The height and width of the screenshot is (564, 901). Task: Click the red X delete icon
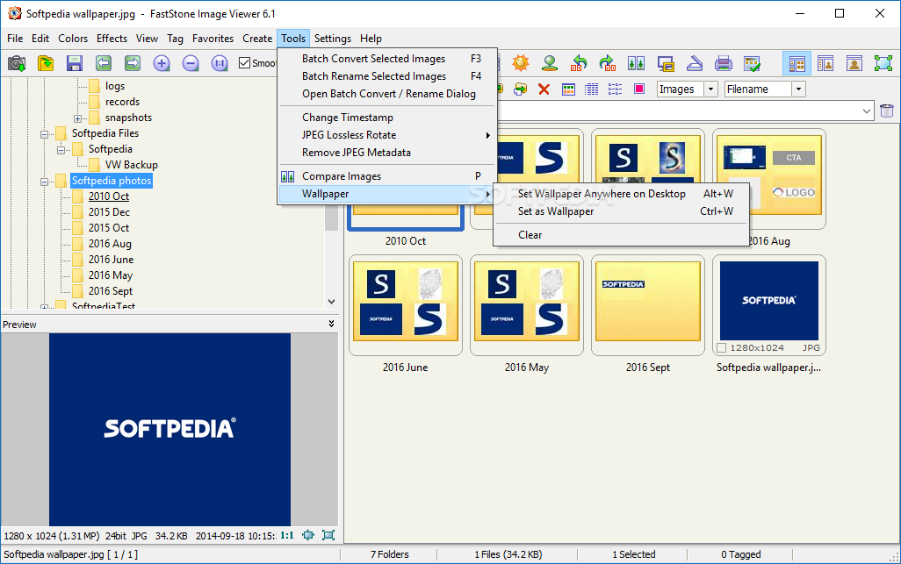coord(544,89)
